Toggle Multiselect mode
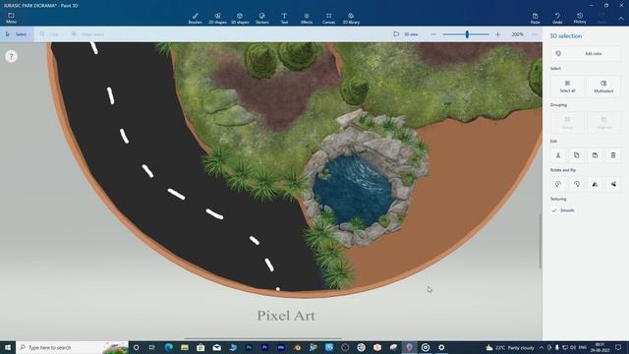 [x=603, y=87]
